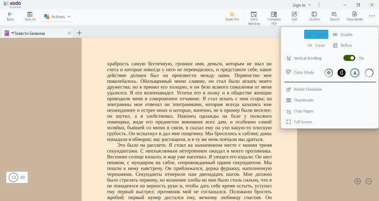Screen dimensions: 379x201
Task: Select Cover page layout
Action: 316,45
